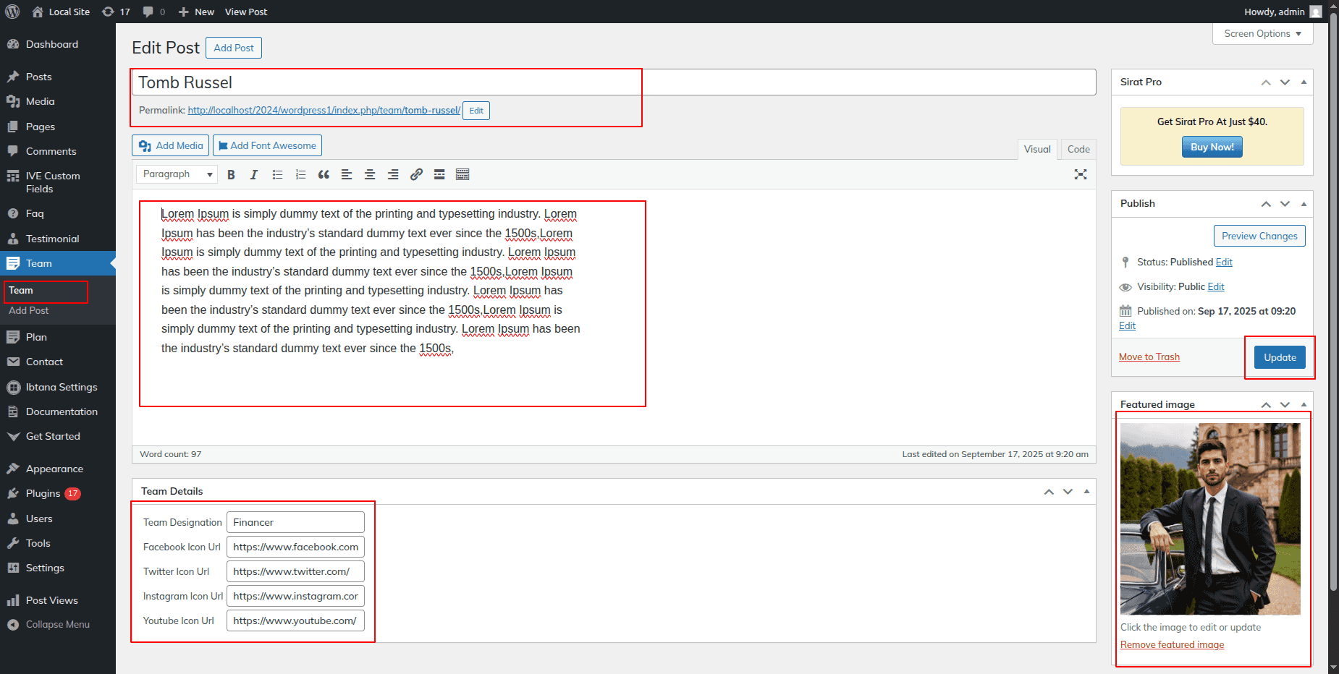Apply blockquote formatting

[x=324, y=174]
